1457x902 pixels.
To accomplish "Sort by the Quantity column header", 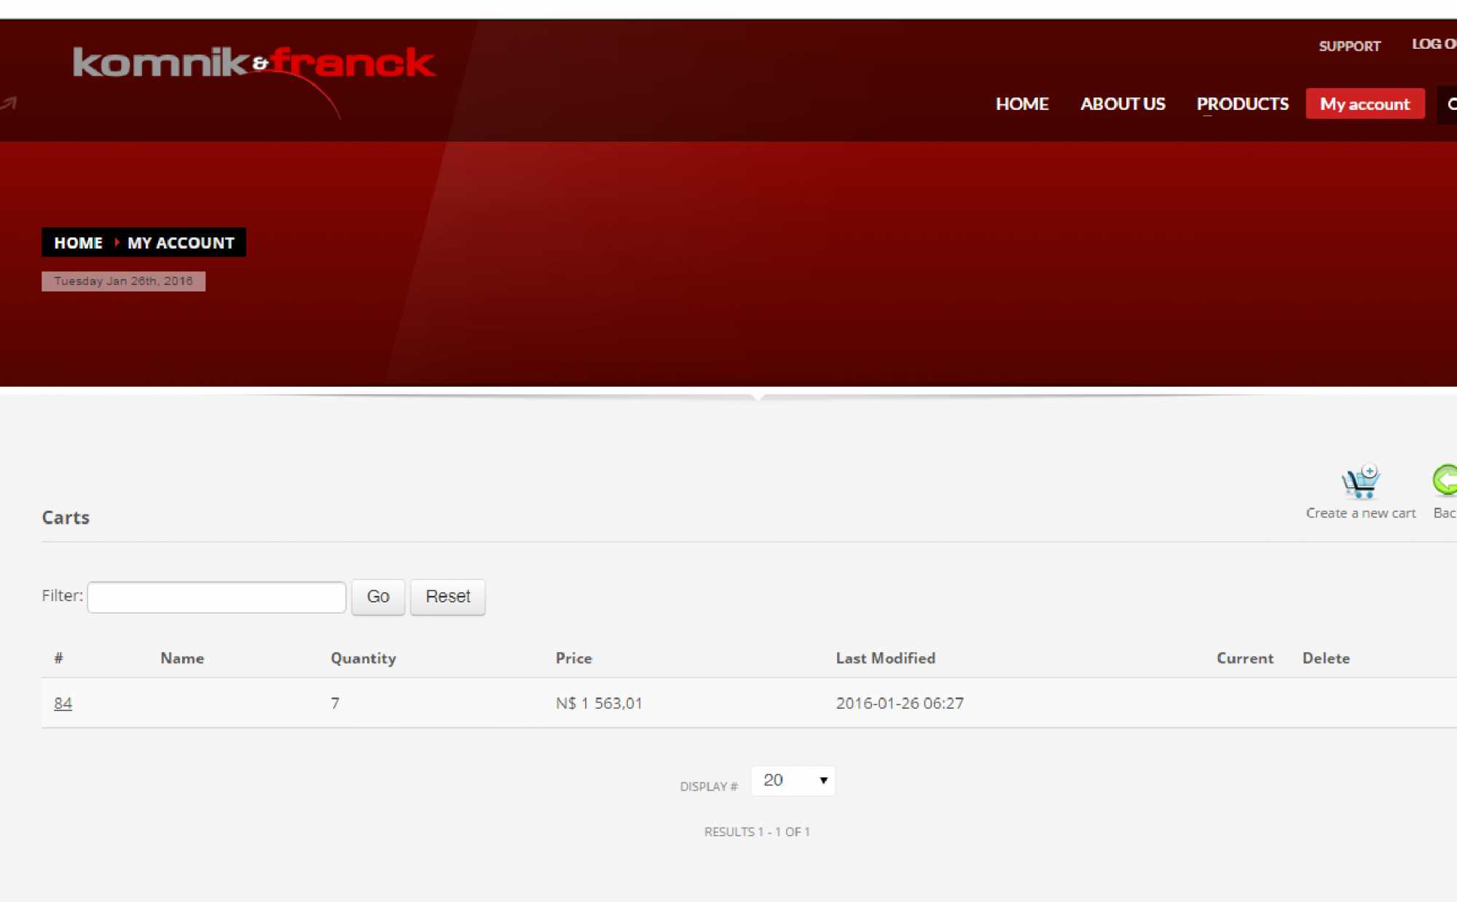I will tap(363, 659).
